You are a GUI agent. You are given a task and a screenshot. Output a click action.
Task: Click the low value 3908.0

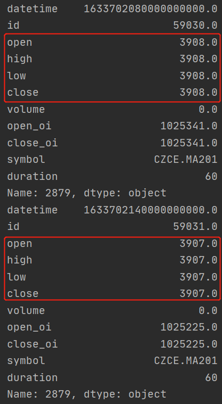pyautogui.click(x=199, y=76)
